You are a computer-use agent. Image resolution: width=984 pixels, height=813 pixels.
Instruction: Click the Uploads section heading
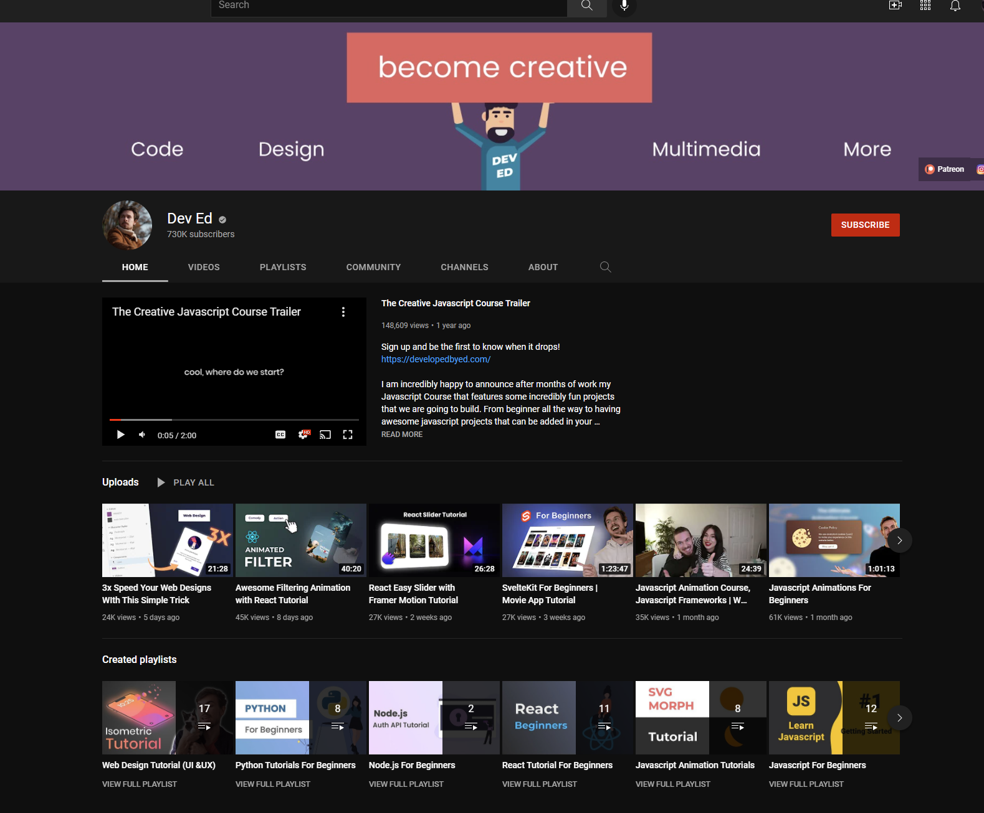point(120,482)
